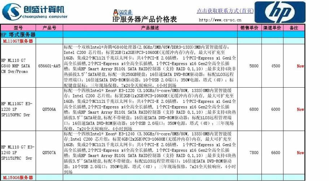Select the 产品号 column header
Image resolution: width=329 pixels, height=181 pixels.
[x=49, y=28]
